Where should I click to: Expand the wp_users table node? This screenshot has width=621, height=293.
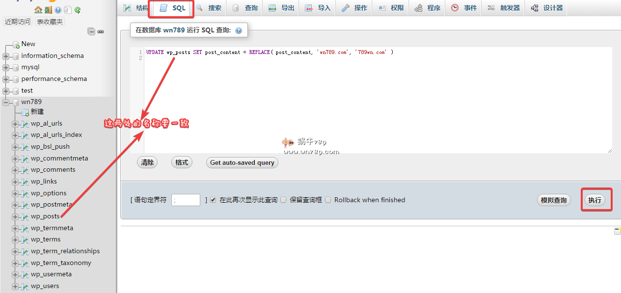tap(14, 286)
